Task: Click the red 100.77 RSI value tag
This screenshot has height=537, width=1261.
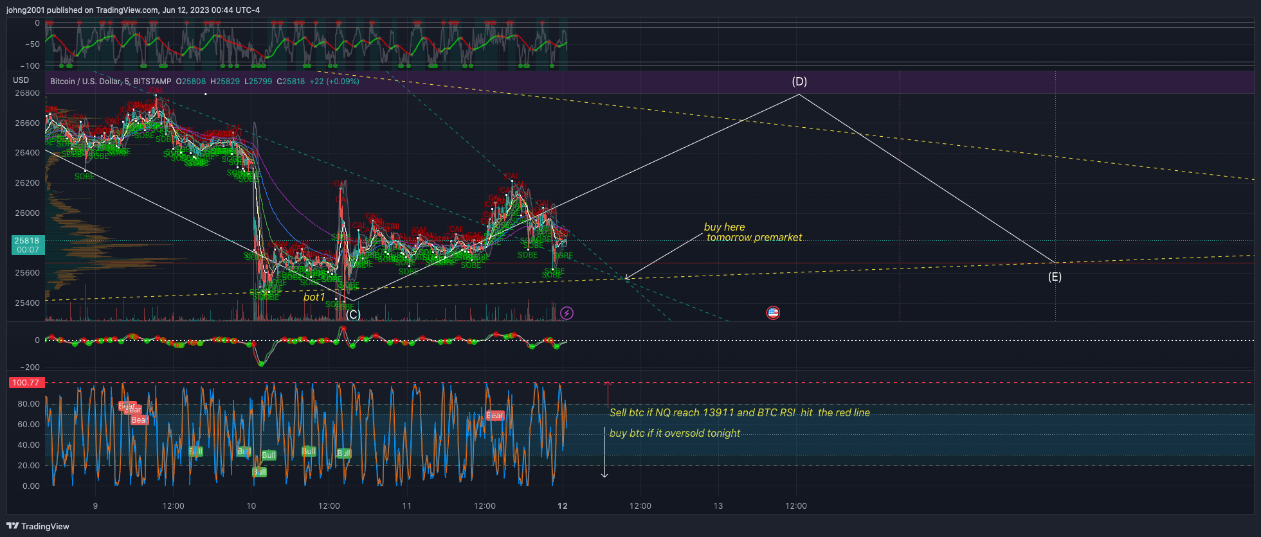Action: [26, 382]
